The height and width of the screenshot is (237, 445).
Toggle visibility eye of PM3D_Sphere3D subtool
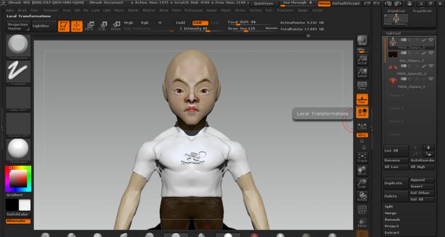coord(432,66)
